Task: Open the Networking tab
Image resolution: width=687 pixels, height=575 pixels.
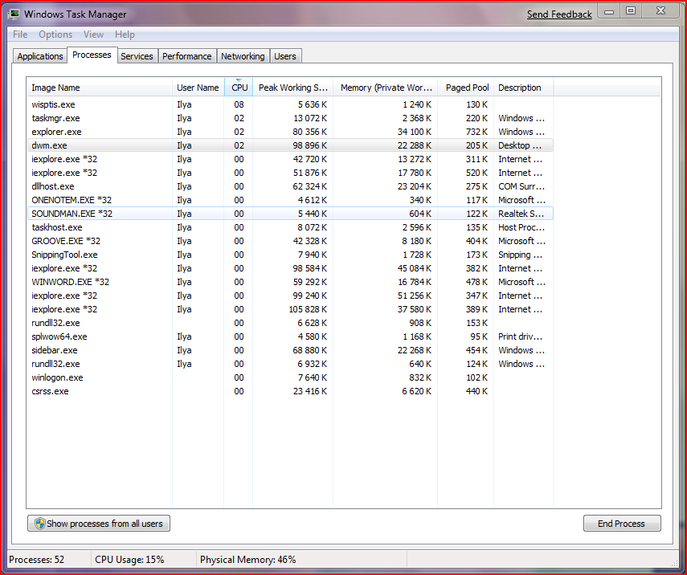Action: (x=243, y=56)
